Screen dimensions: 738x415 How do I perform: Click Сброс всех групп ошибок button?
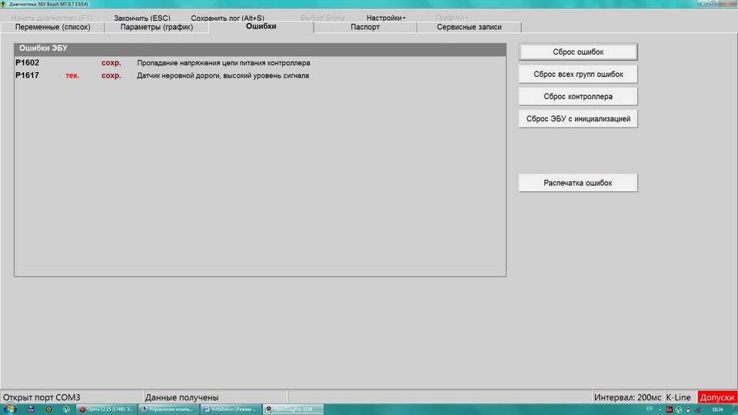(x=578, y=75)
